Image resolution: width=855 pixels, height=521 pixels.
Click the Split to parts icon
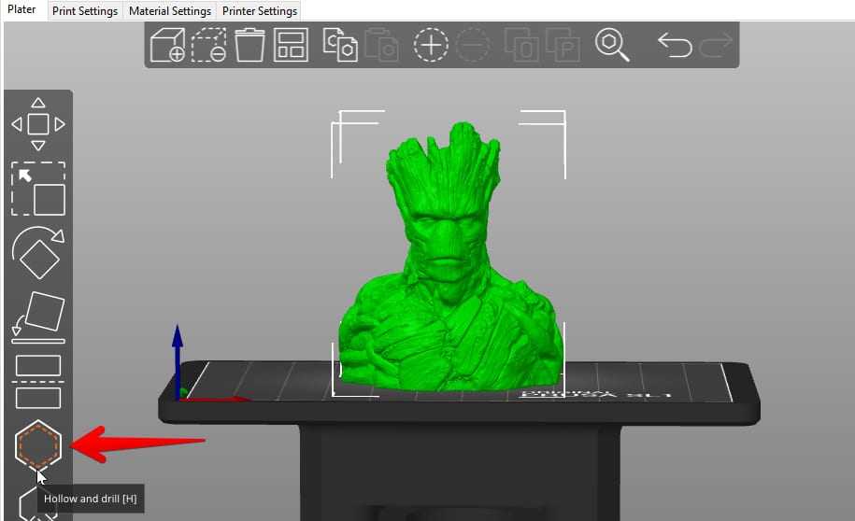[563, 45]
